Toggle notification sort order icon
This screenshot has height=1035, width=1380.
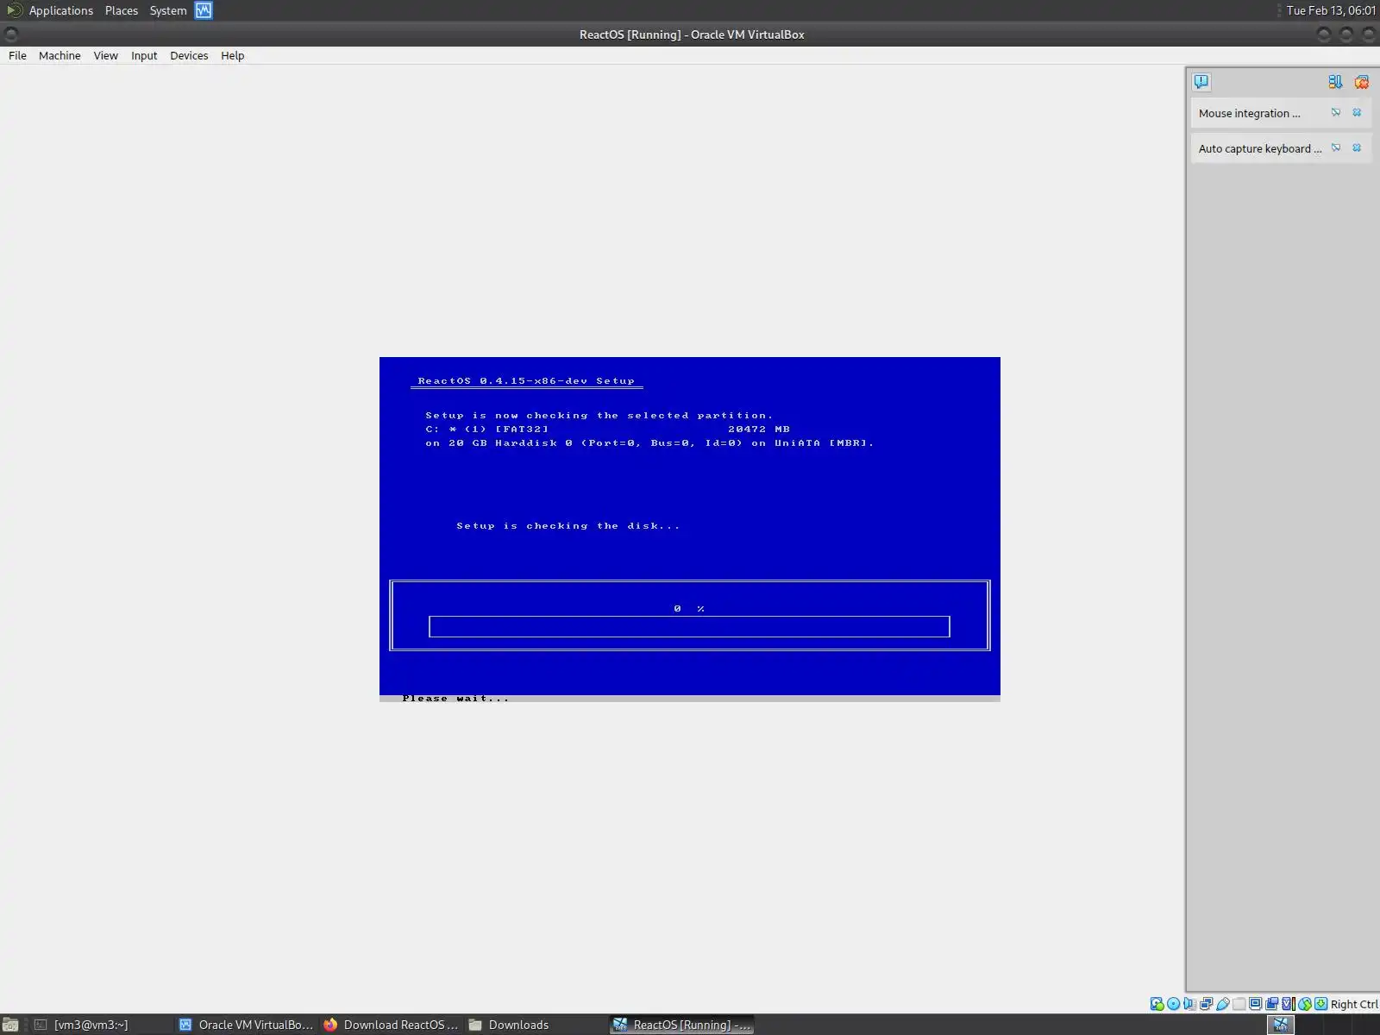1335,82
